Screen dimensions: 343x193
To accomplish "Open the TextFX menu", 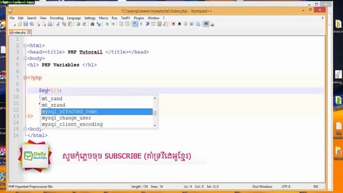I will 125,18.
